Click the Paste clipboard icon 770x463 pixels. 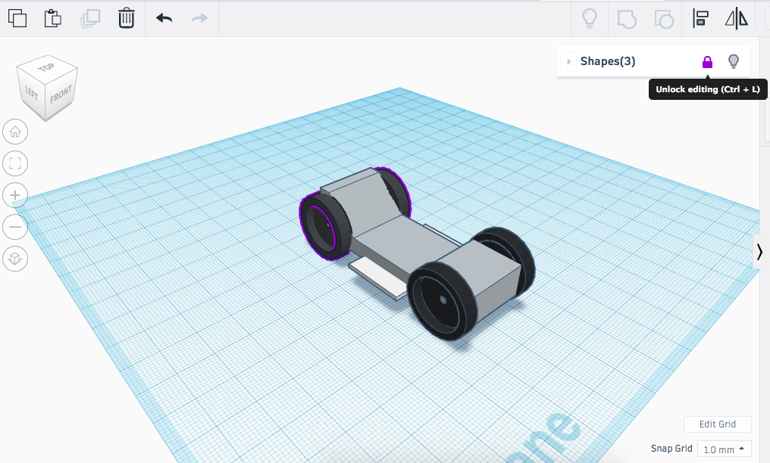53,18
